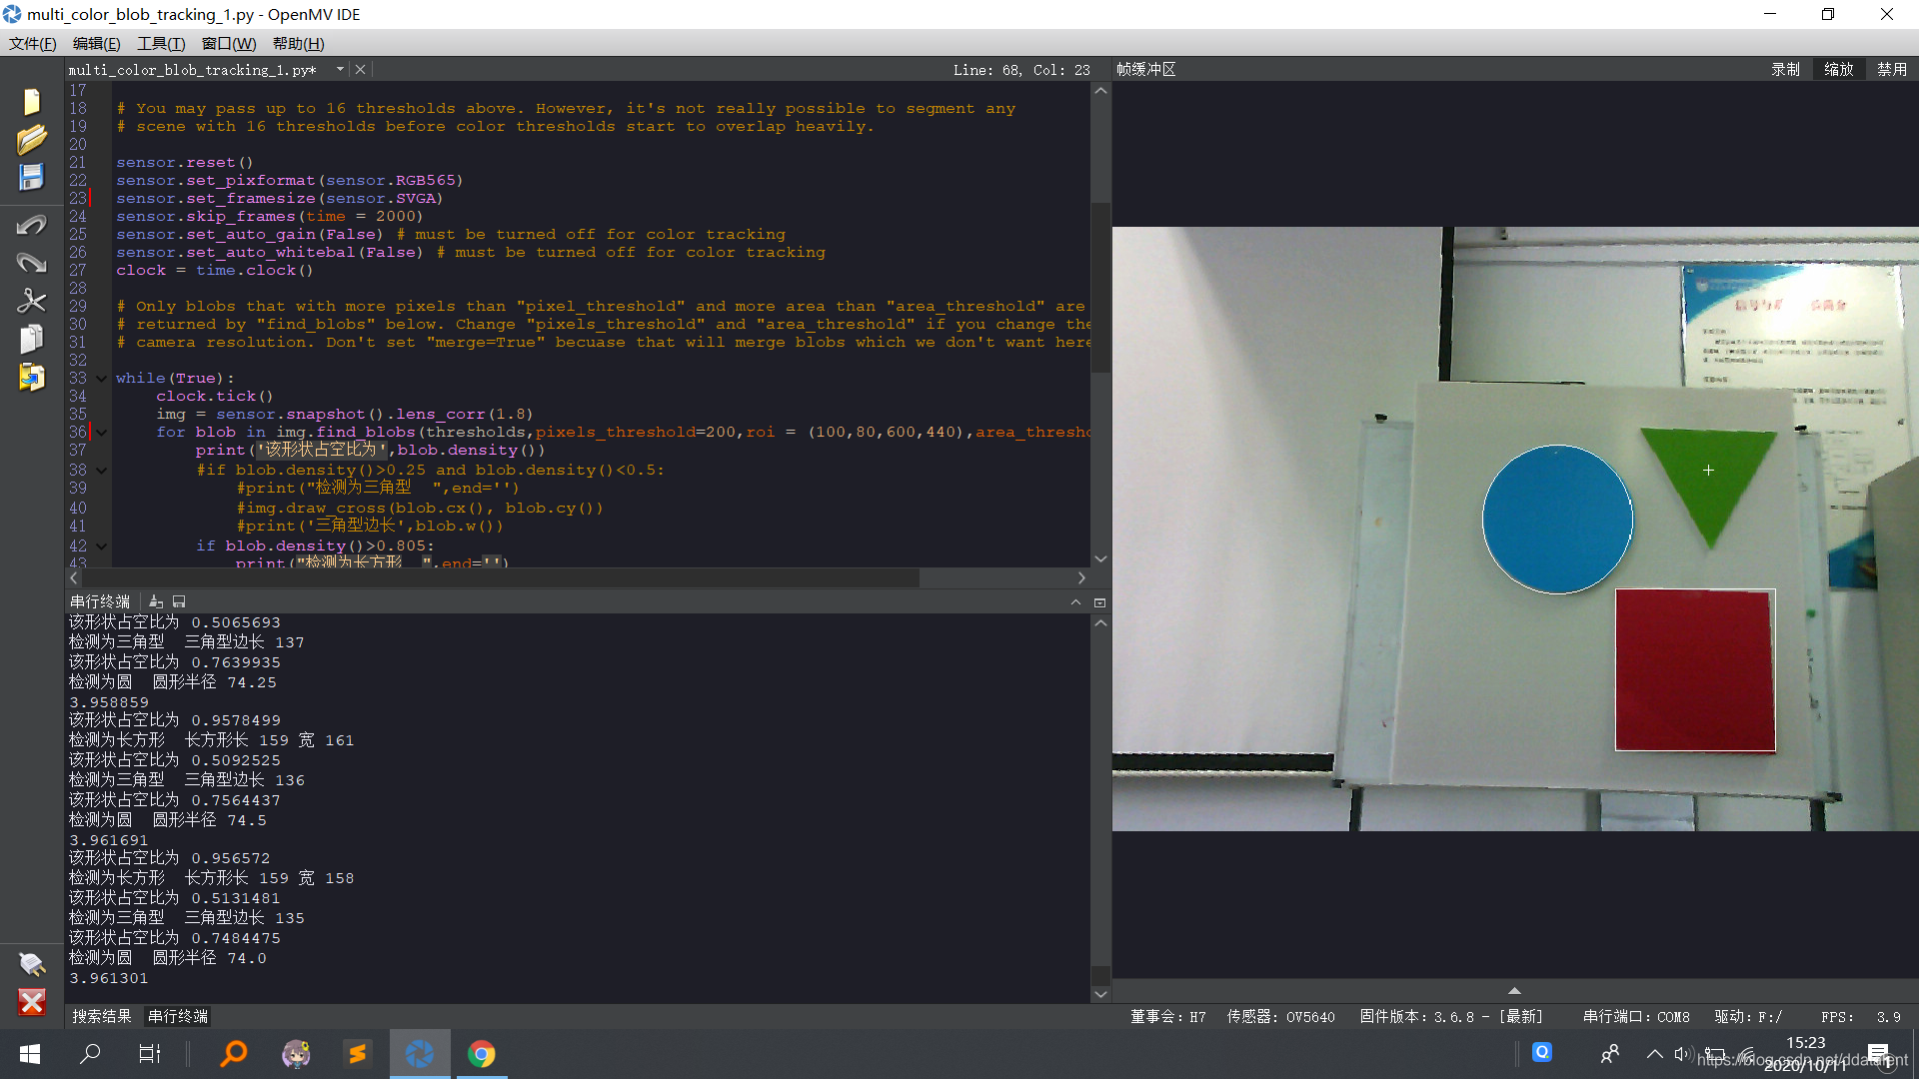Collapse the while(True) fold arrow
This screenshot has width=1919, height=1079.
[x=101, y=379]
